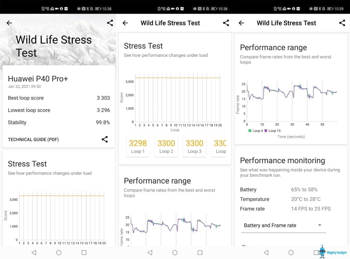Tap share icon in the middle screen header
Viewport: 350px width, 259px height.
click(226, 23)
